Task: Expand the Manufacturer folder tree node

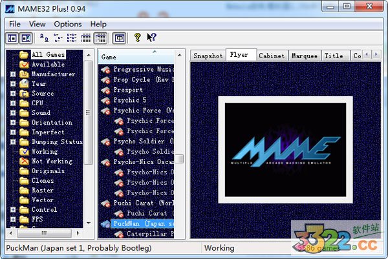Action: point(13,74)
